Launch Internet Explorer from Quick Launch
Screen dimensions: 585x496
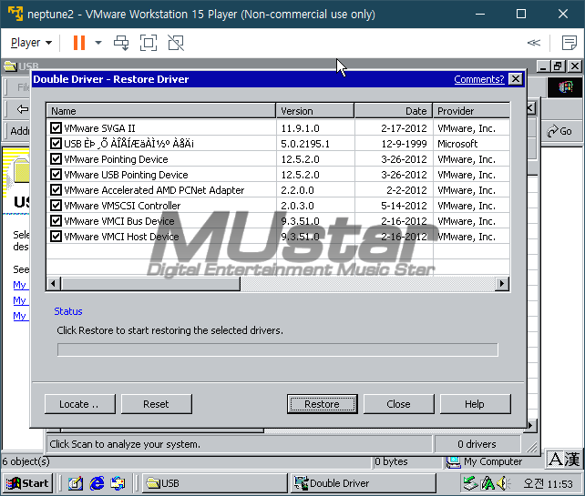[97, 483]
